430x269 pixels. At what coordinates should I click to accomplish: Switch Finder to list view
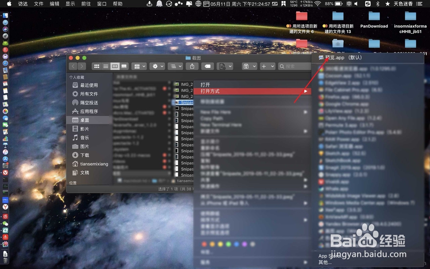[x=105, y=65]
